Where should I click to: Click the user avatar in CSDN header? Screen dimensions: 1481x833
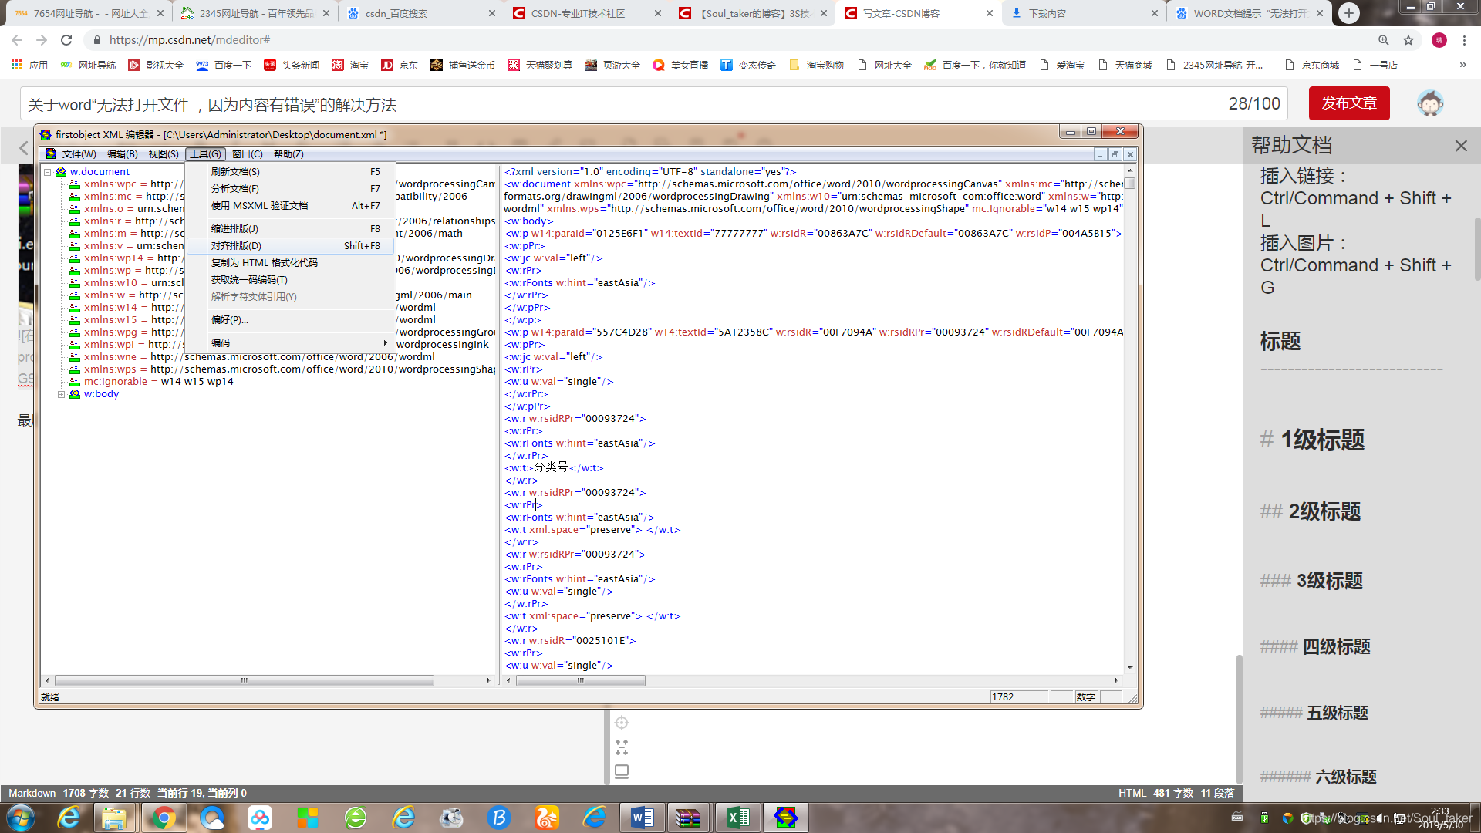click(x=1430, y=103)
